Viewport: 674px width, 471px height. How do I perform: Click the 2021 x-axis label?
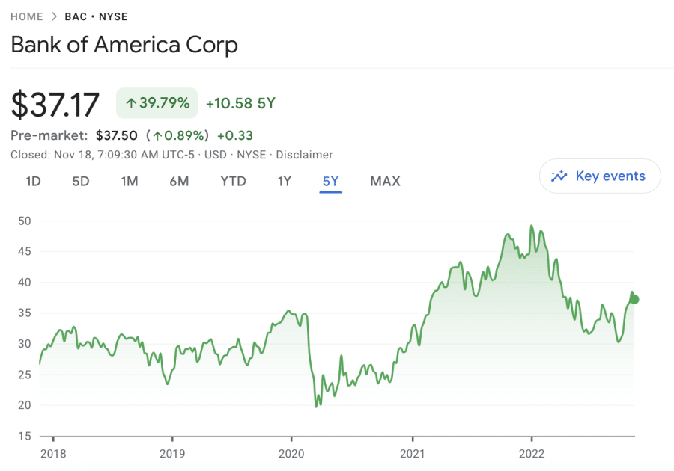pyautogui.click(x=412, y=453)
